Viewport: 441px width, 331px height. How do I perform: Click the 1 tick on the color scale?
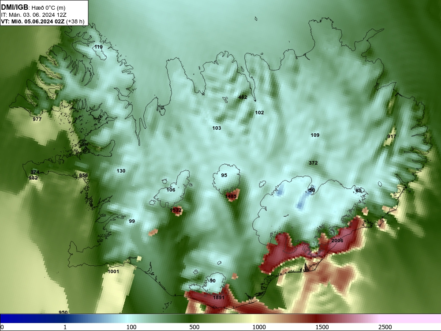point(65,327)
